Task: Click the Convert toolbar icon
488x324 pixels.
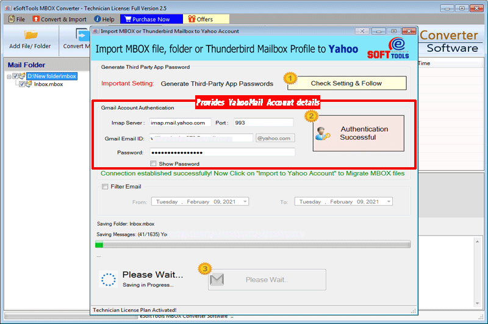Action: [82, 35]
